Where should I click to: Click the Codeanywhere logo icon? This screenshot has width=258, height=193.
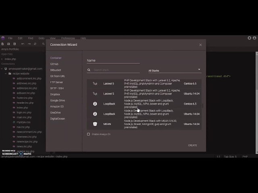point(3,38)
